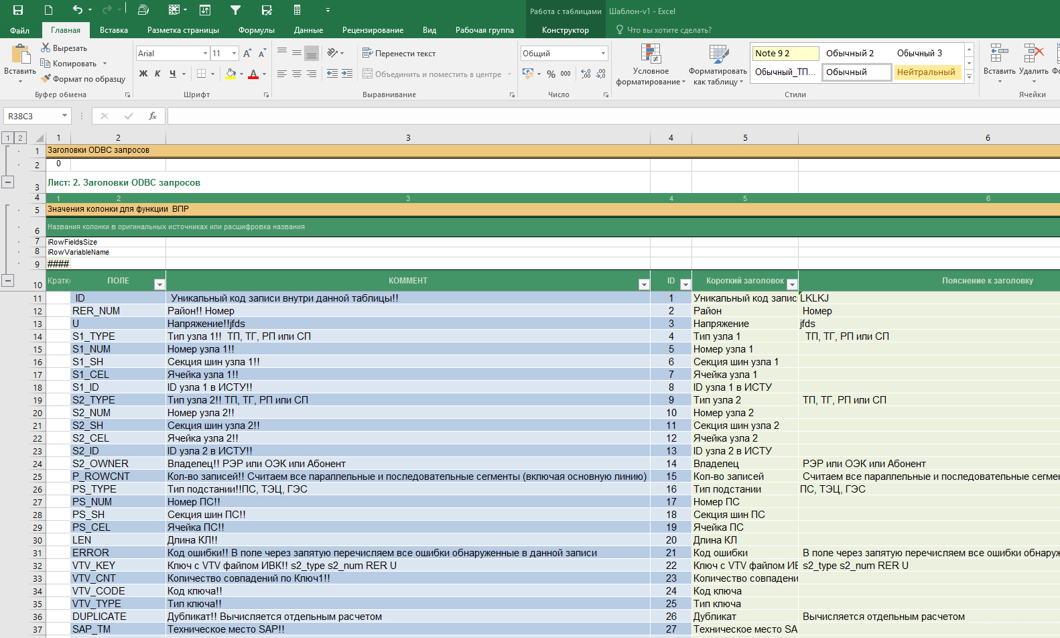Align text right
Image resolution: width=1060 pixels, height=638 pixels.
point(312,74)
